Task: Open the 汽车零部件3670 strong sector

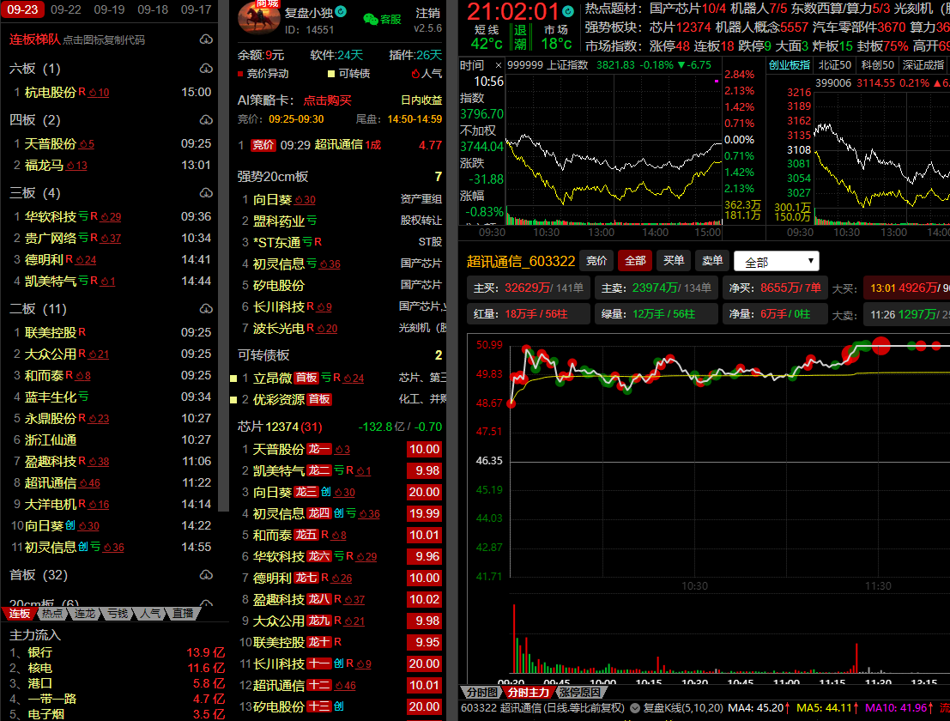Action: [859, 27]
